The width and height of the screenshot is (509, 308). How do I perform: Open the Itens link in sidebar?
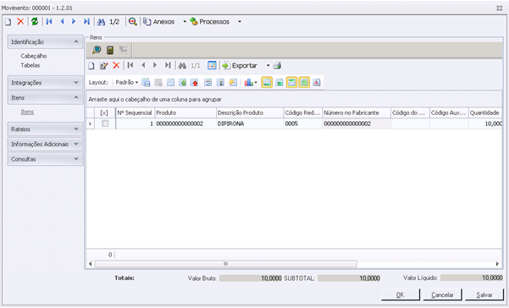click(27, 112)
